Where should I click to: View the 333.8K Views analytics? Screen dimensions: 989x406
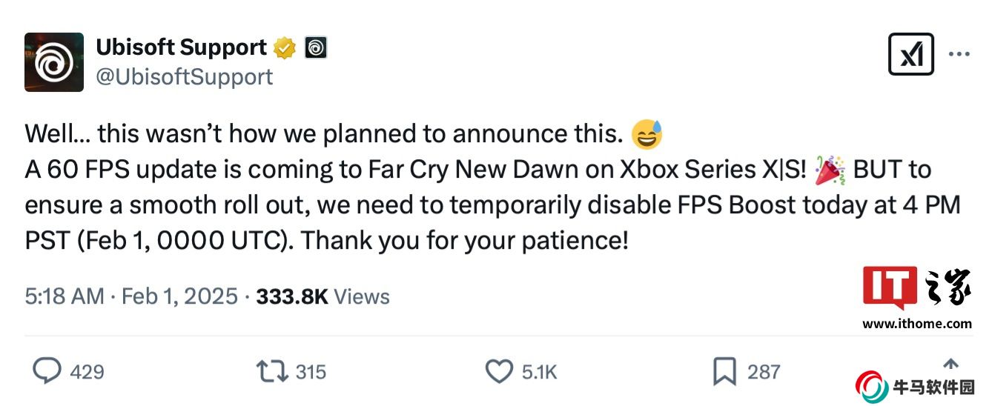[322, 297]
